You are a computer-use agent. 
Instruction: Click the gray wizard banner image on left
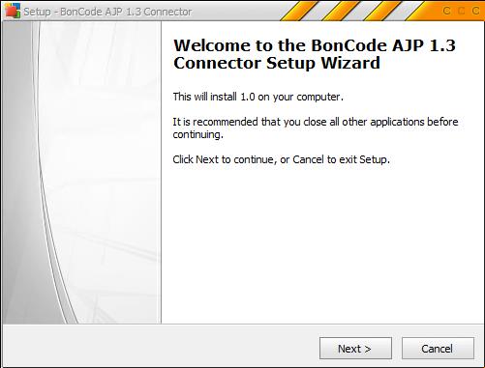[x=81, y=173]
